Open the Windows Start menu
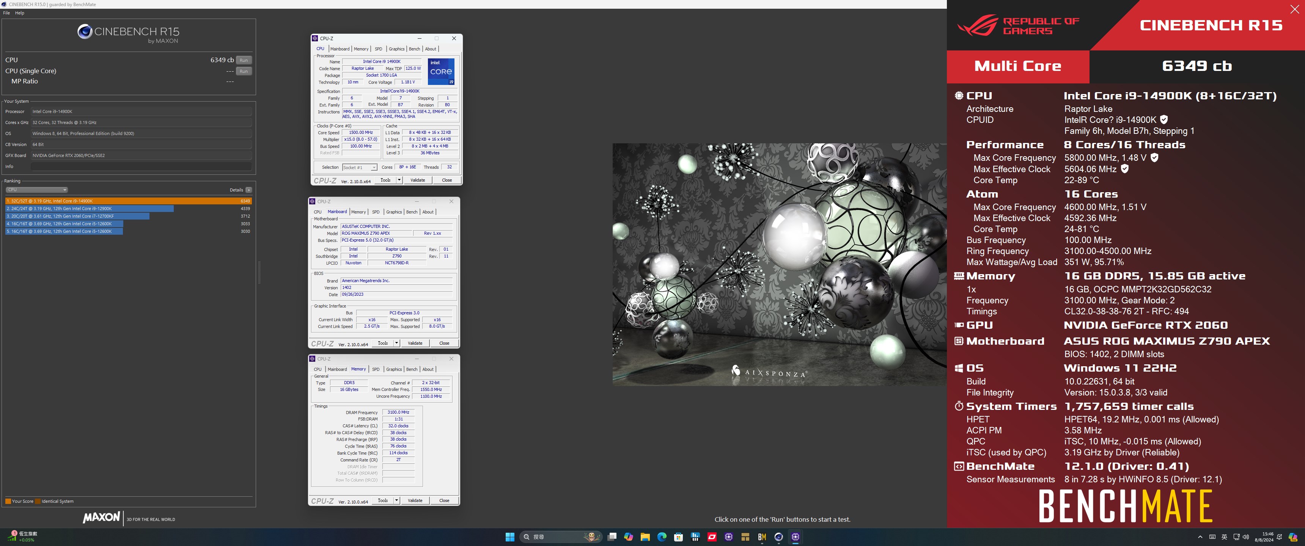 click(509, 537)
